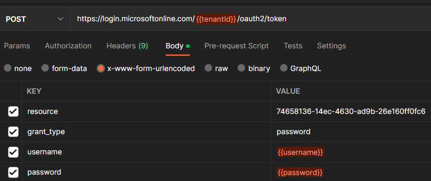Uncheck the username row checkbox

[x=13, y=152]
